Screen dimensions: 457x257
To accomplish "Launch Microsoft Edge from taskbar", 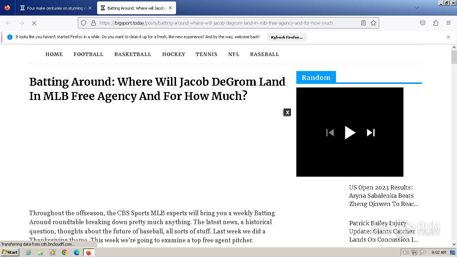I will tap(77, 252).
